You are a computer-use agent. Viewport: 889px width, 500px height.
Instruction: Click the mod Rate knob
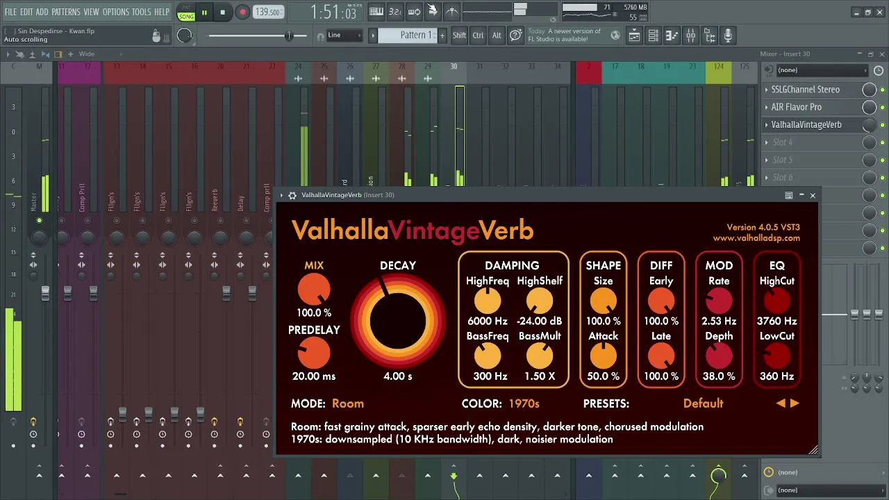click(719, 301)
